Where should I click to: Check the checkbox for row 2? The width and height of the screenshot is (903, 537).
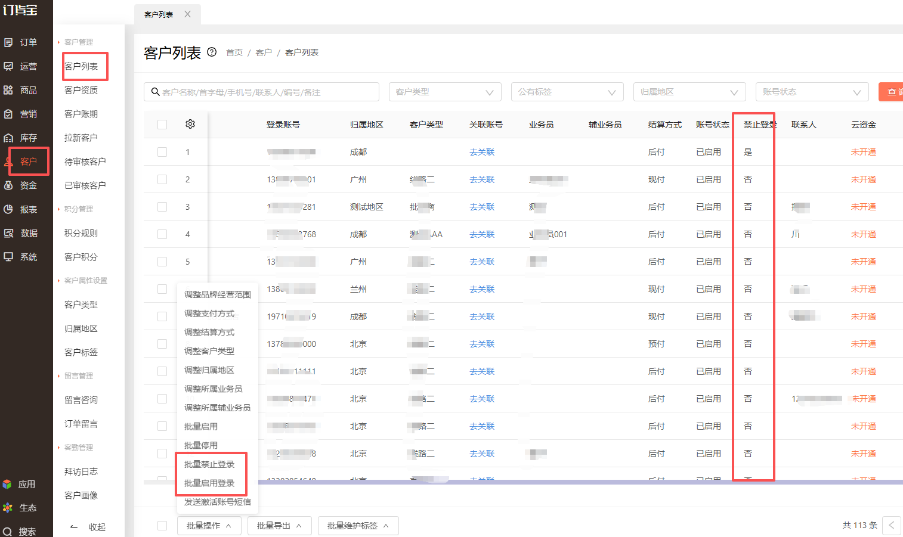click(162, 179)
